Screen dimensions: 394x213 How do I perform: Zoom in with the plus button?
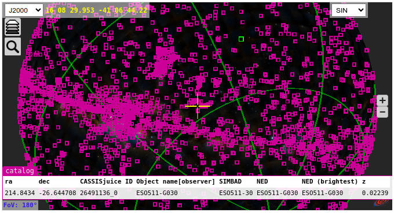click(x=382, y=100)
